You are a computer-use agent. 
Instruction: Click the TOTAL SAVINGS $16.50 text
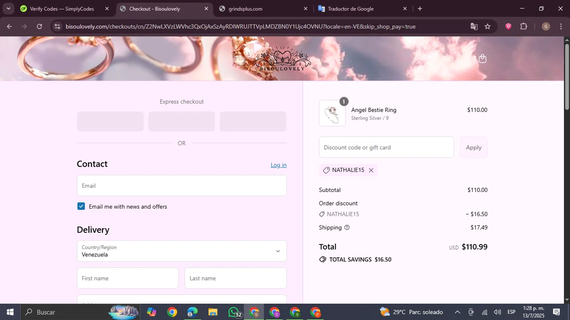[x=360, y=260]
